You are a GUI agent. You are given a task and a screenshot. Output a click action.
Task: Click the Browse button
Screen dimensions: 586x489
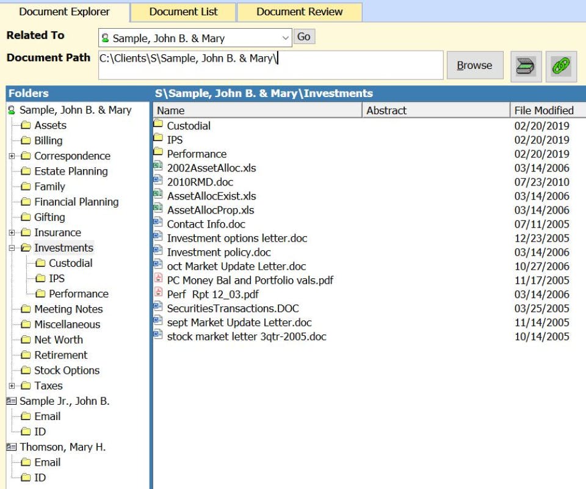[x=475, y=65]
